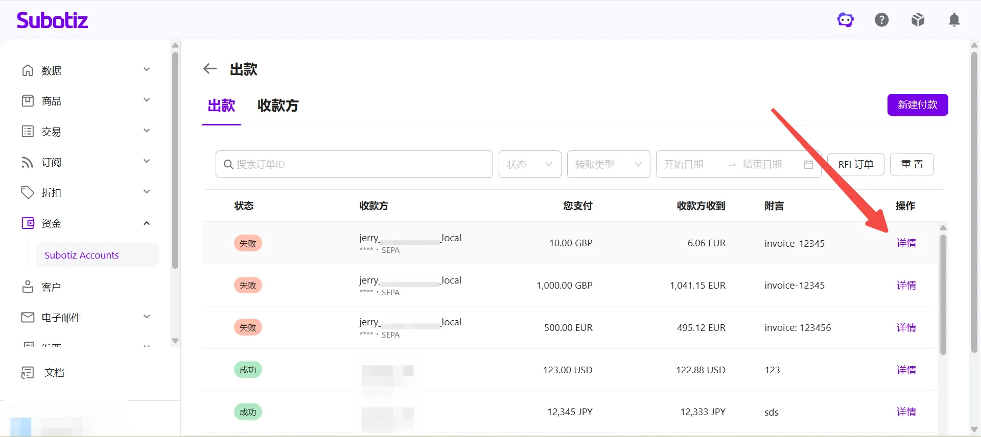Click the sidebar vertical scrollbar thumb
The width and height of the screenshot is (981, 437).
[x=175, y=160]
